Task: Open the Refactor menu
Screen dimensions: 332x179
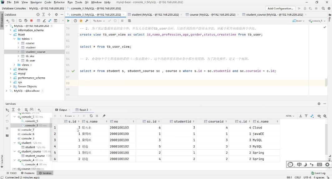Action: tap(59, 2)
